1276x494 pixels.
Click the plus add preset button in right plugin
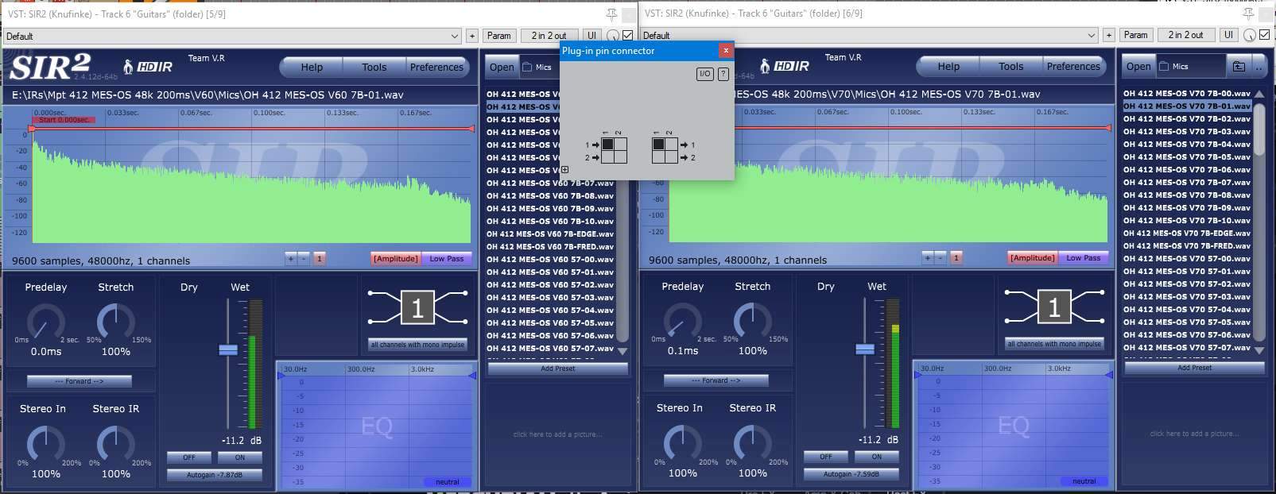pyautogui.click(x=1108, y=35)
